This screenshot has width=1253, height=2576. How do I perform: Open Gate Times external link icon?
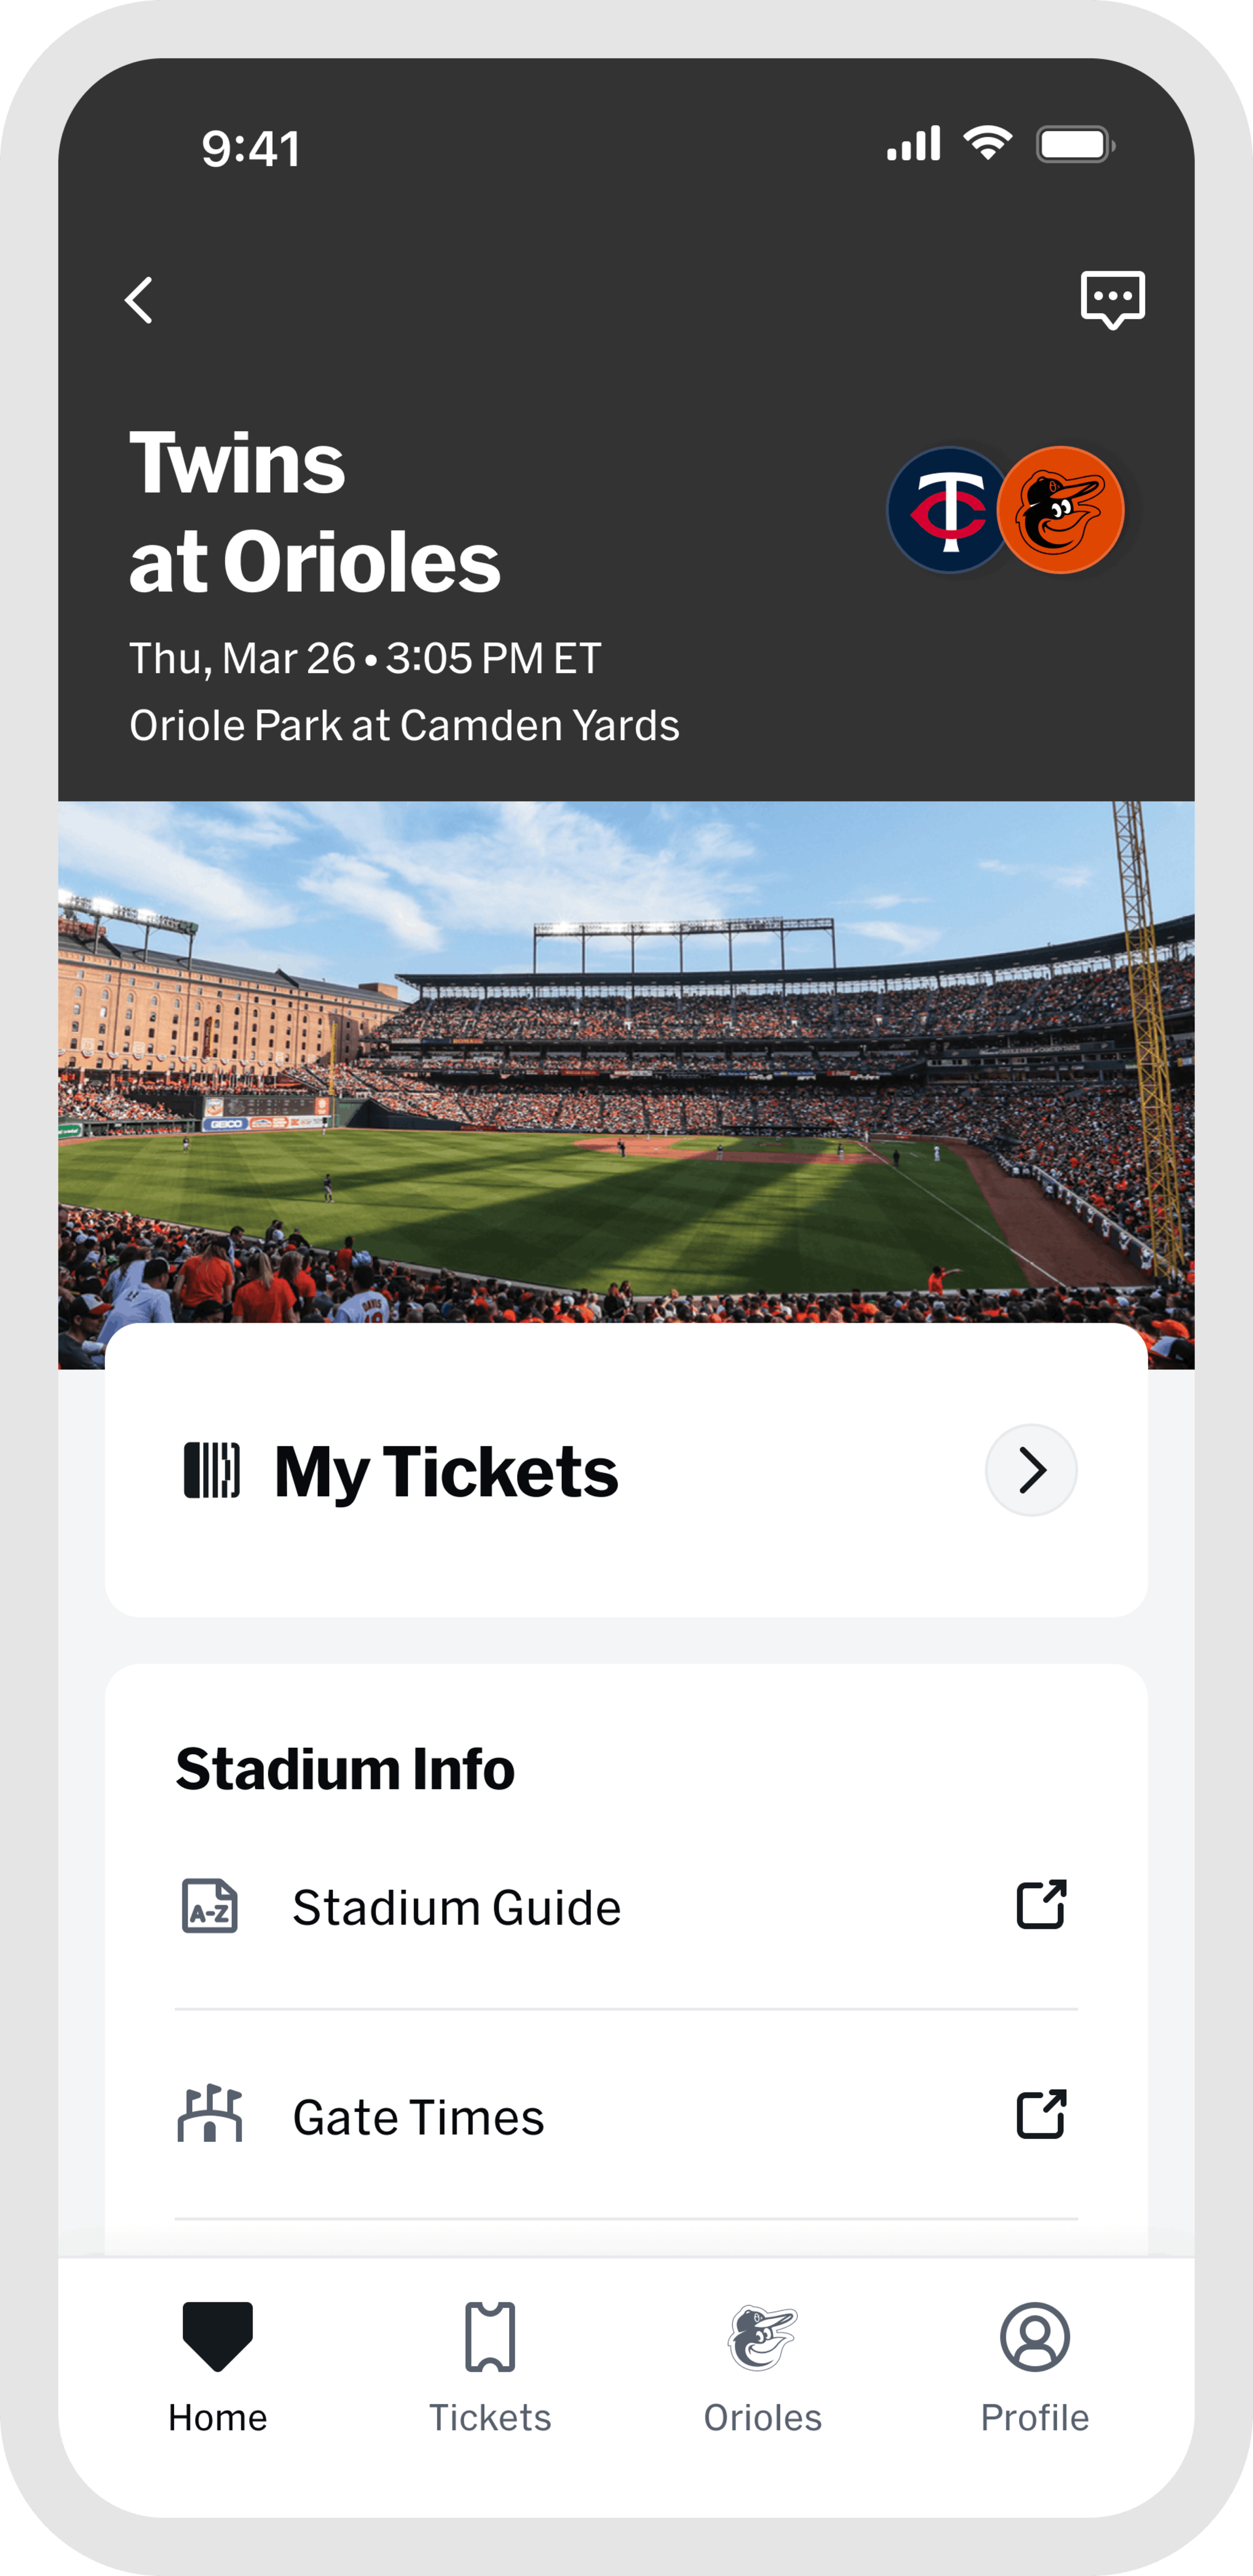tap(1041, 2114)
